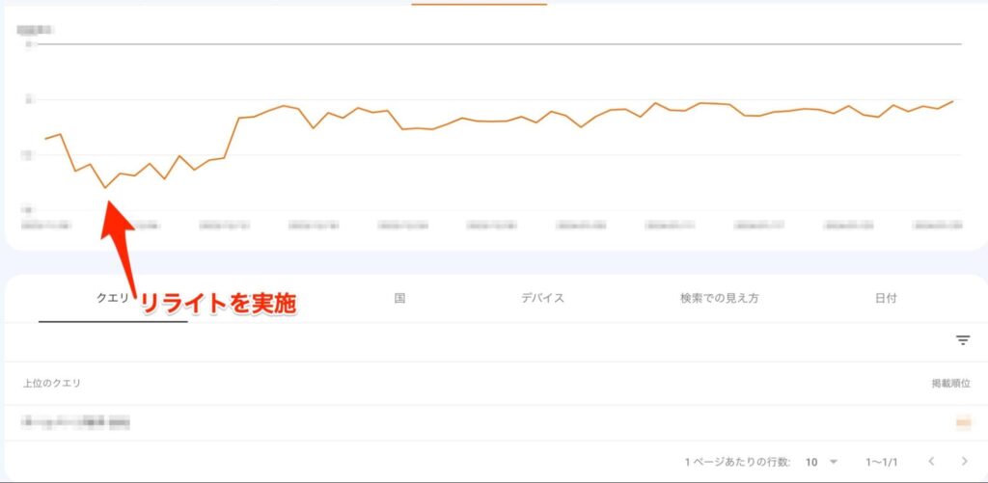Switch to the 国 tab
This screenshot has height=483, width=988.
pos(399,298)
